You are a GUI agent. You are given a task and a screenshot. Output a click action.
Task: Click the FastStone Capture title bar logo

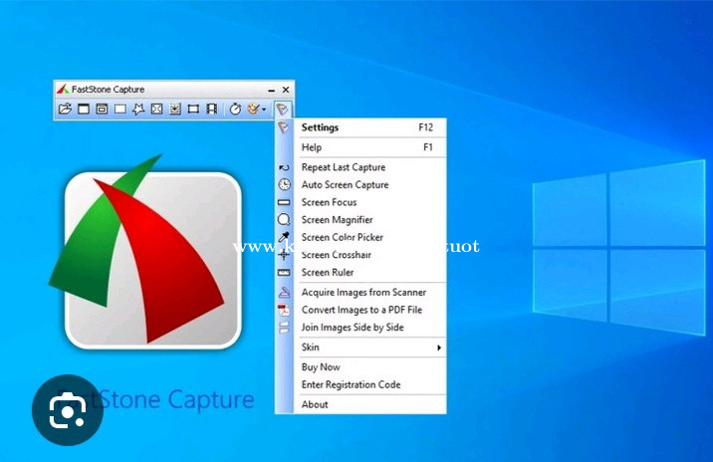63,90
